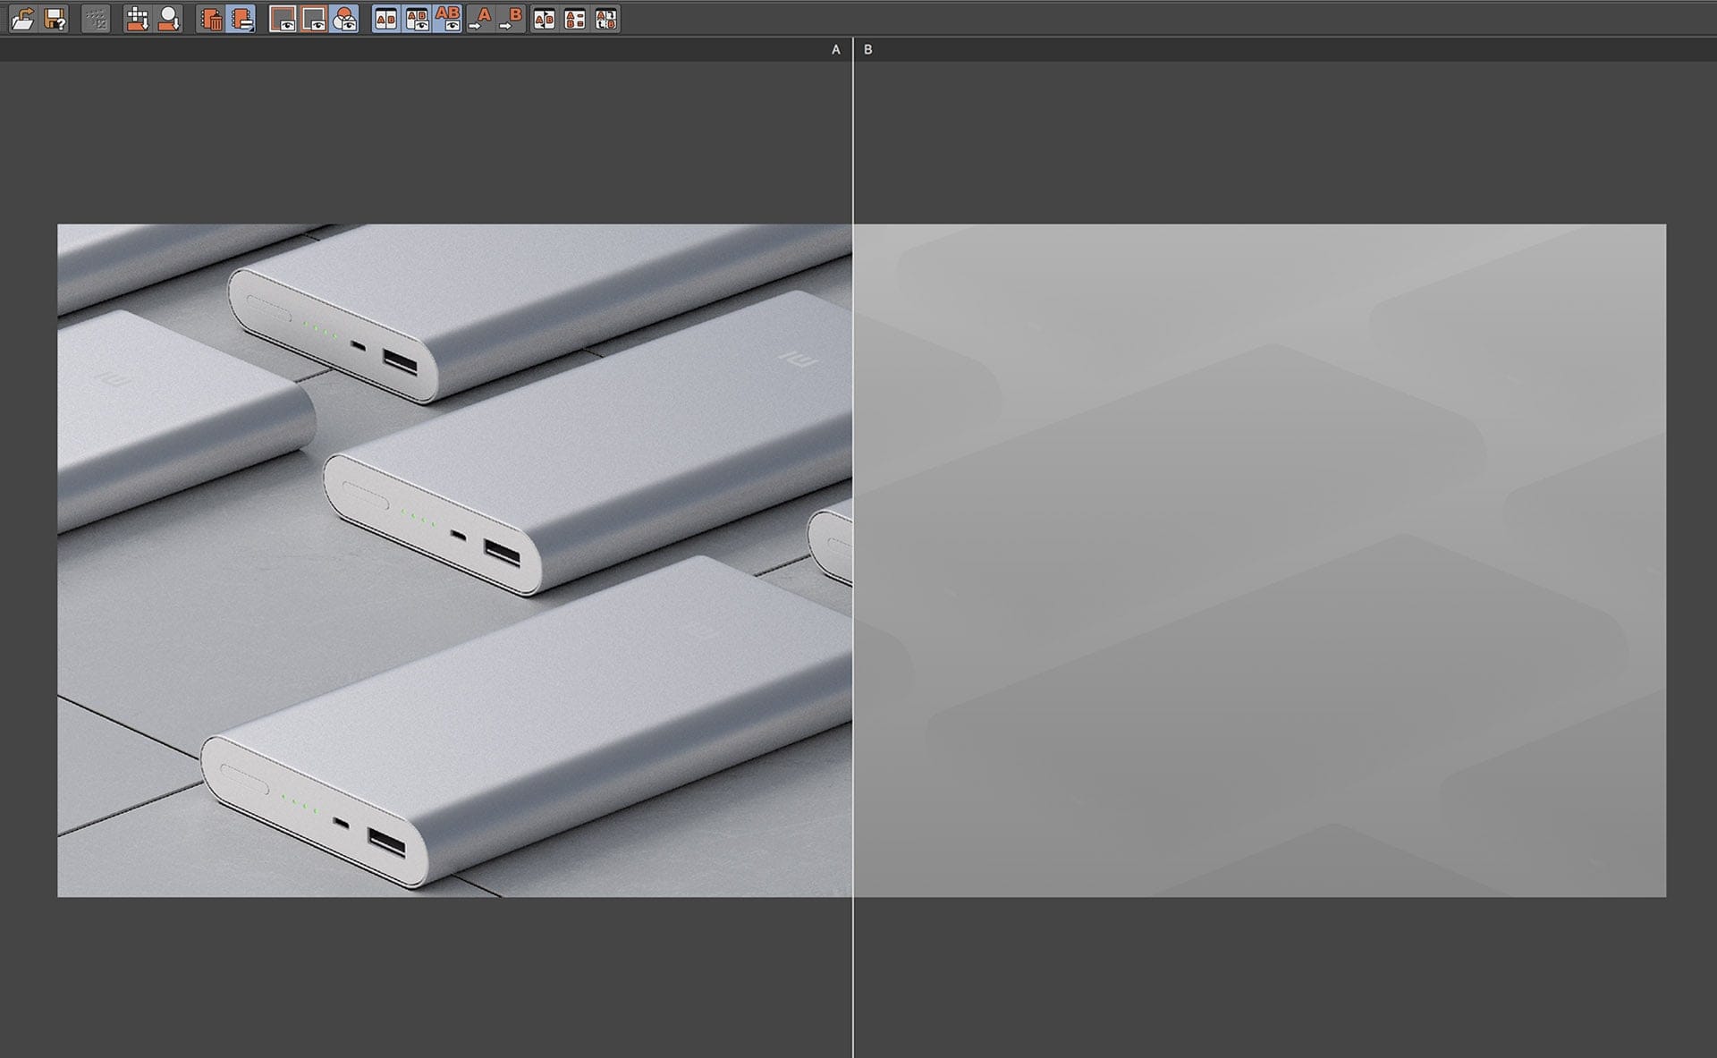Click the arrow to A button

(x=480, y=19)
